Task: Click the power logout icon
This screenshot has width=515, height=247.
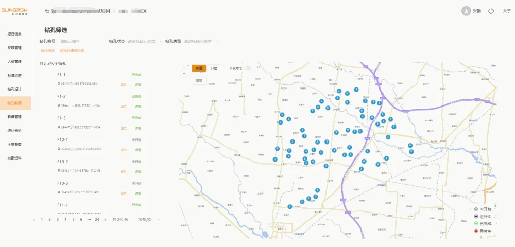Action: 491,11
